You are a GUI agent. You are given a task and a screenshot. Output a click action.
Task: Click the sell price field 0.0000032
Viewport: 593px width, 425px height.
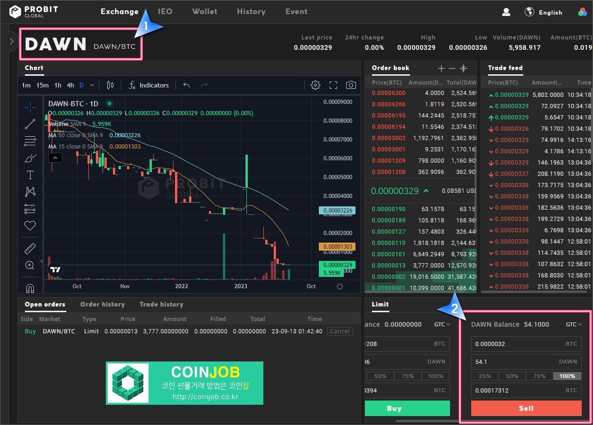pyautogui.click(x=526, y=344)
